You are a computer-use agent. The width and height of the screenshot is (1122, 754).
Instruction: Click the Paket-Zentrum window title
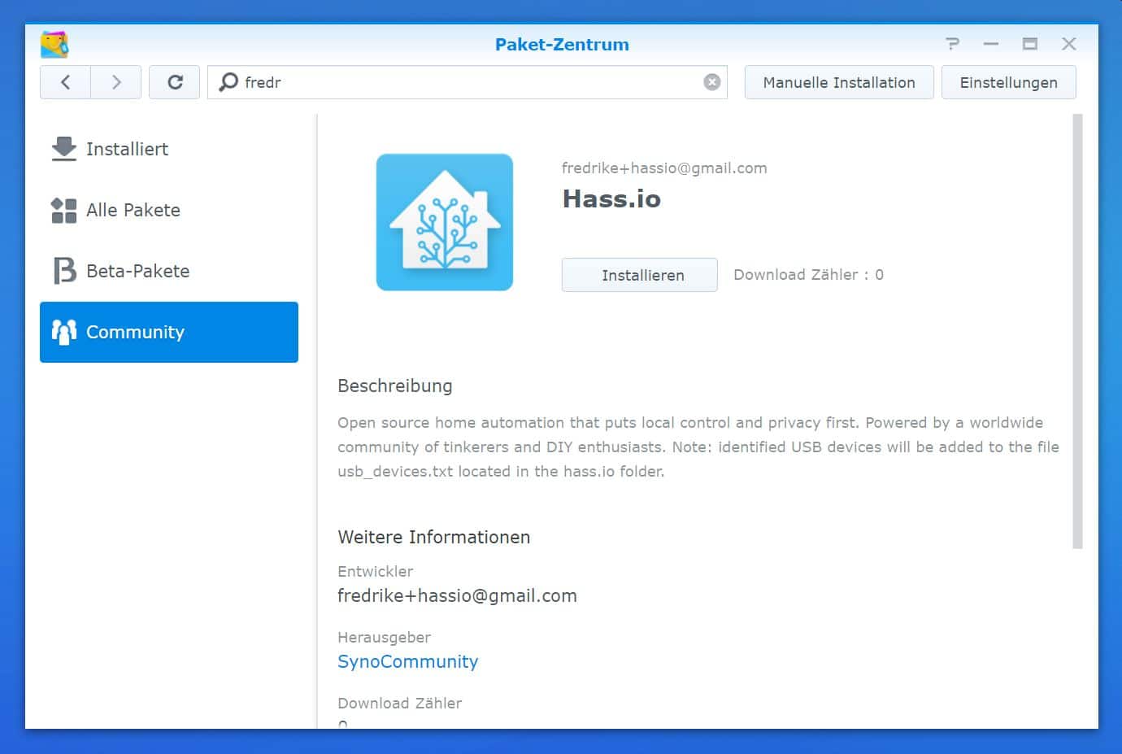[x=562, y=44]
